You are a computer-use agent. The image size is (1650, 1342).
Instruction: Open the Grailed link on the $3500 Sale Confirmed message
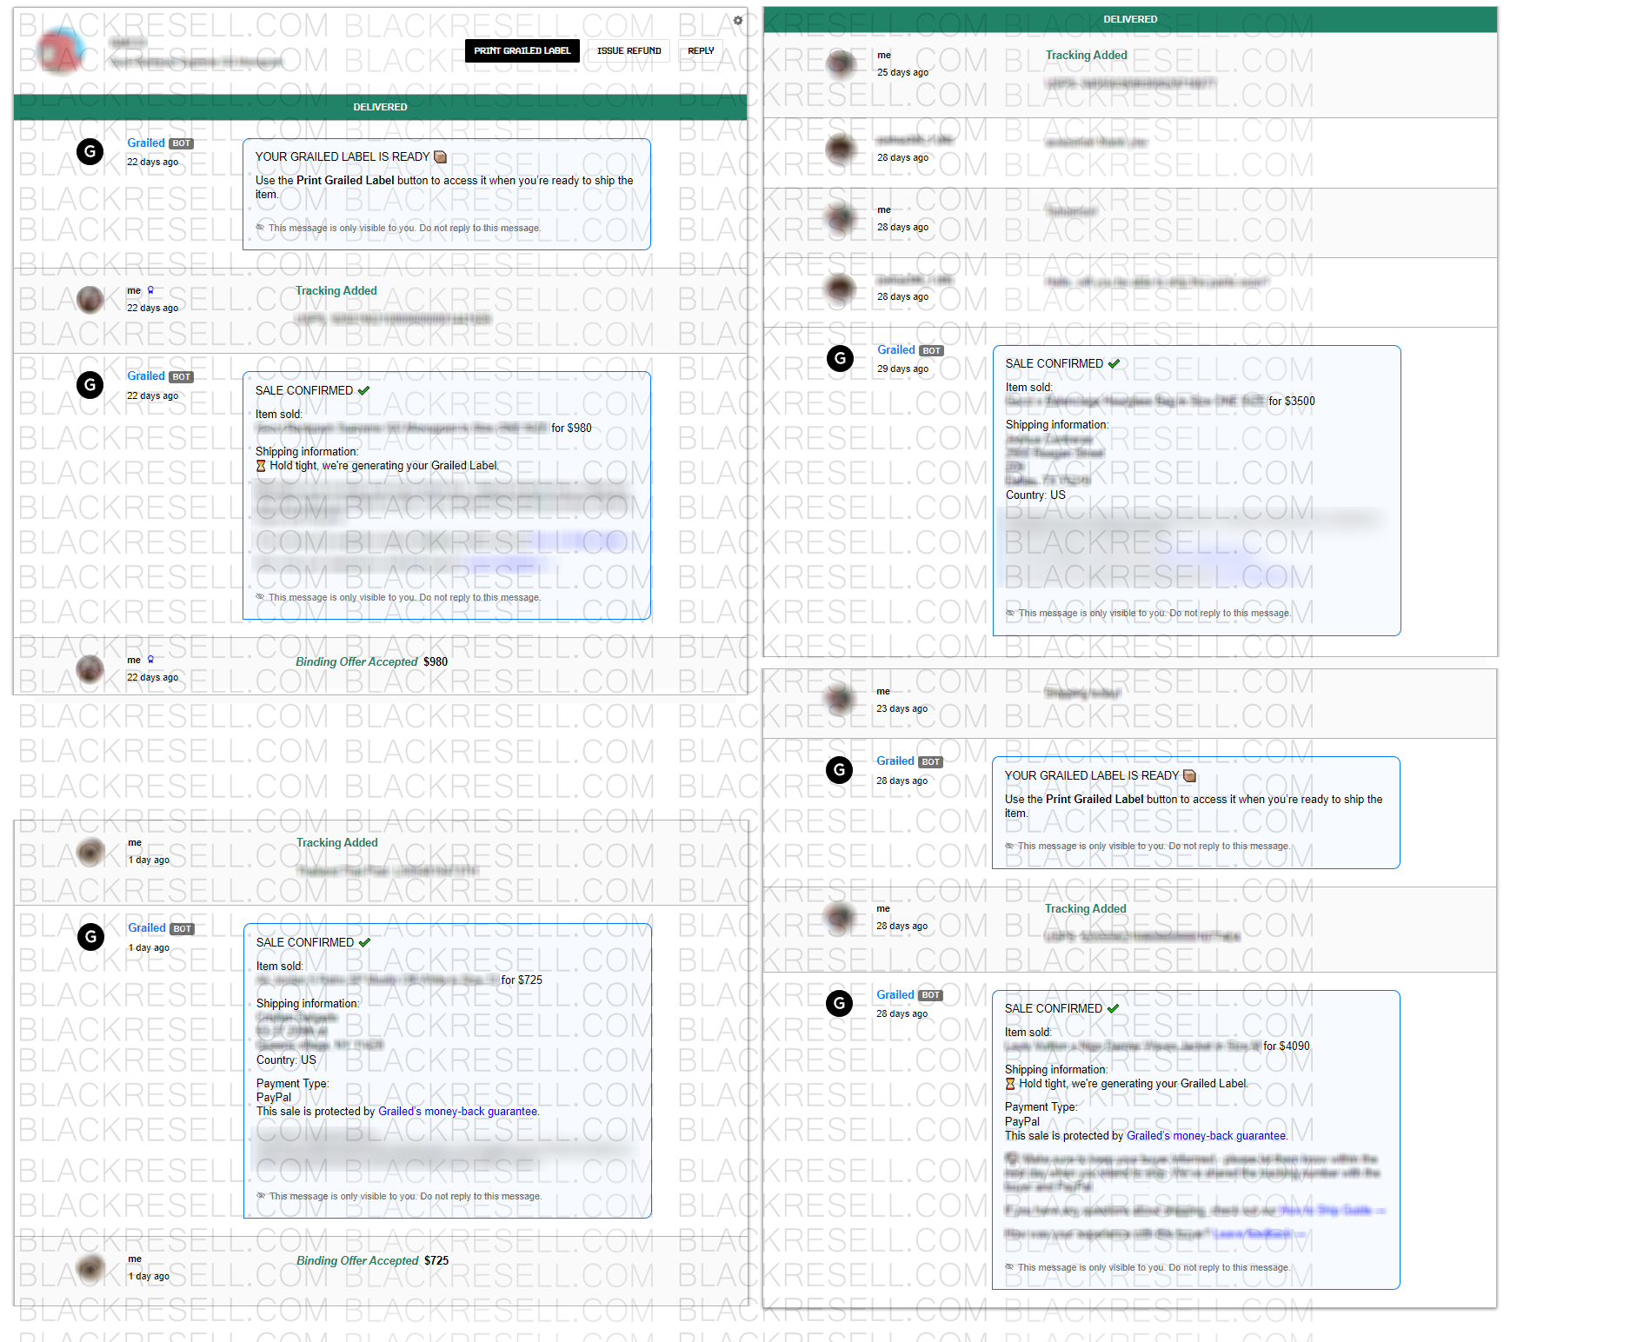(896, 350)
